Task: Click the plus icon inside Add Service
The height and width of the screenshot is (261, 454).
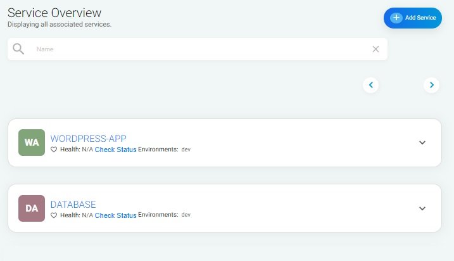Action: pyautogui.click(x=396, y=18)
